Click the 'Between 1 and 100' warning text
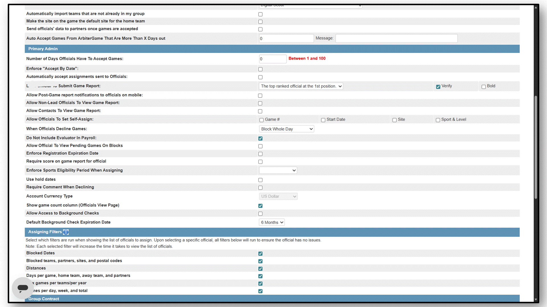The height and width of the screenshot is (307, 547). tap(307, 58)
